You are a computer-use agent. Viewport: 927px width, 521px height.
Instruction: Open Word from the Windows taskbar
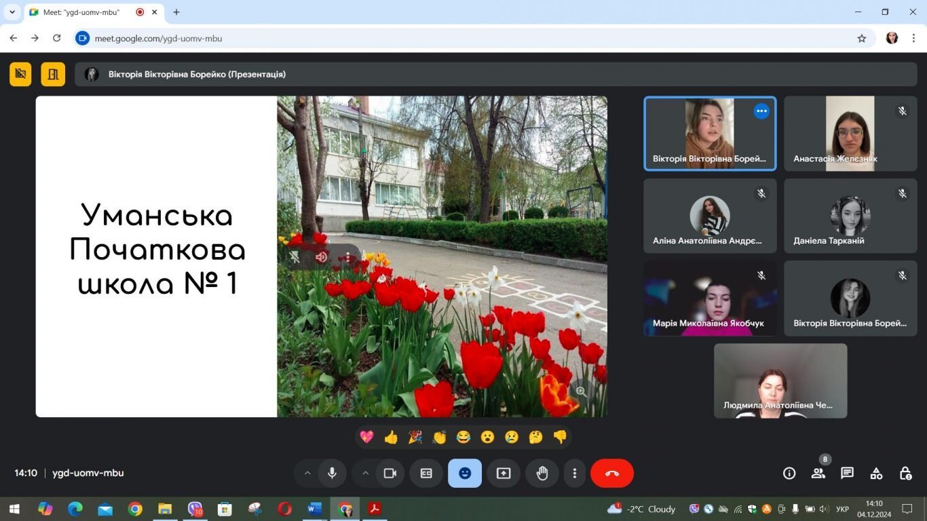[x=314, y=509]
